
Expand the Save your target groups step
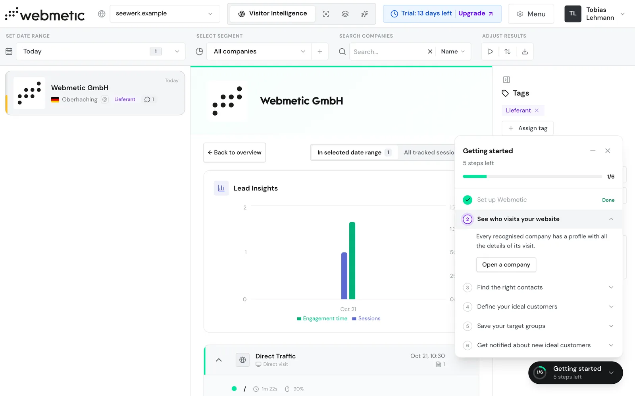coord(539,326)
